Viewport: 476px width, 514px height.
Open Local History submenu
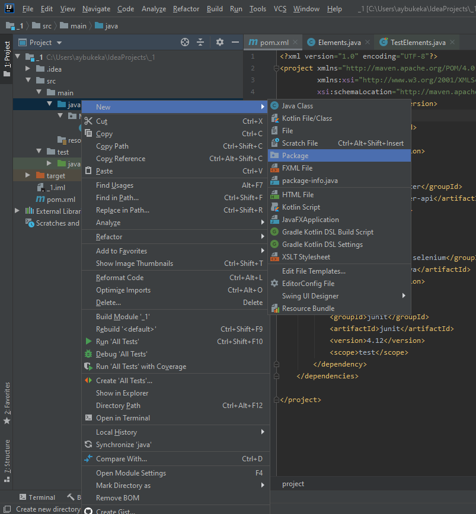click(x=175, y=432)
